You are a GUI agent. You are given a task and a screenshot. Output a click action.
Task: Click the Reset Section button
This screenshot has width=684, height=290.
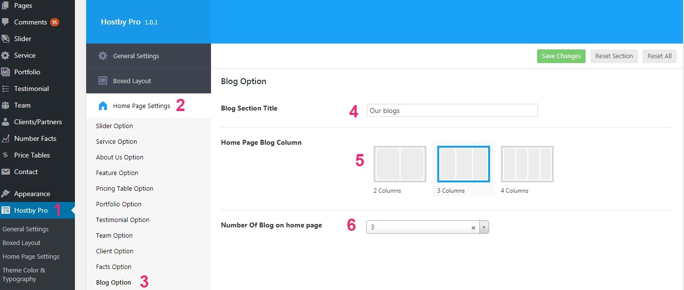click(614, 56)
